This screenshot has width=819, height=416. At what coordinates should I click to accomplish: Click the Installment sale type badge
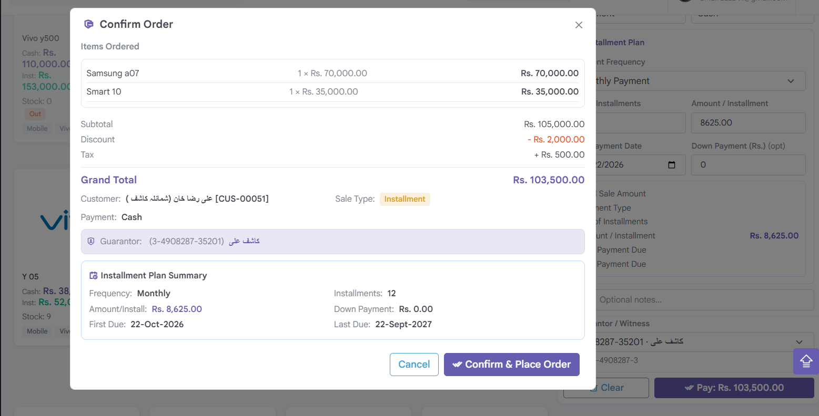[x=405, y=199]
